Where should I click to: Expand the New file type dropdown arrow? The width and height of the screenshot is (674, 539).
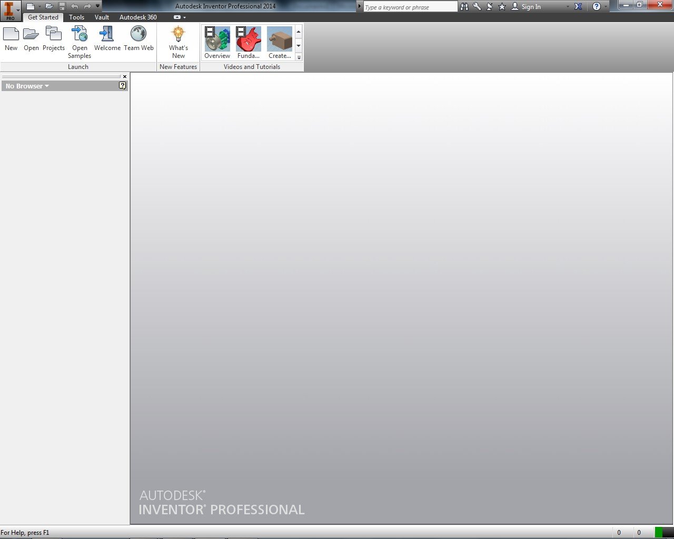pos(39,6)
